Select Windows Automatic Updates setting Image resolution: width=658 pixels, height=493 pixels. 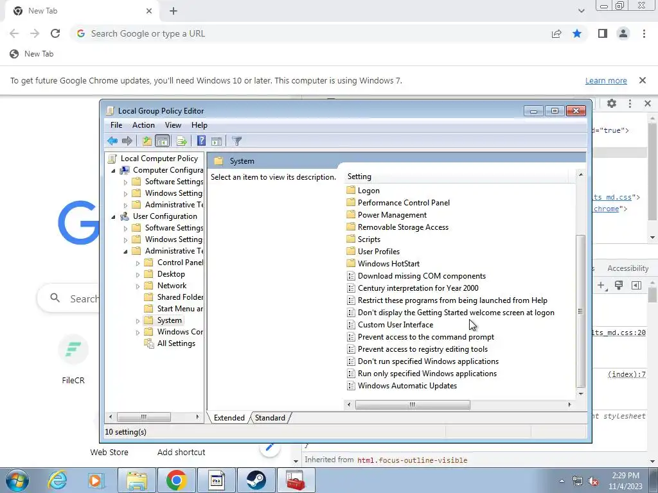407,385
